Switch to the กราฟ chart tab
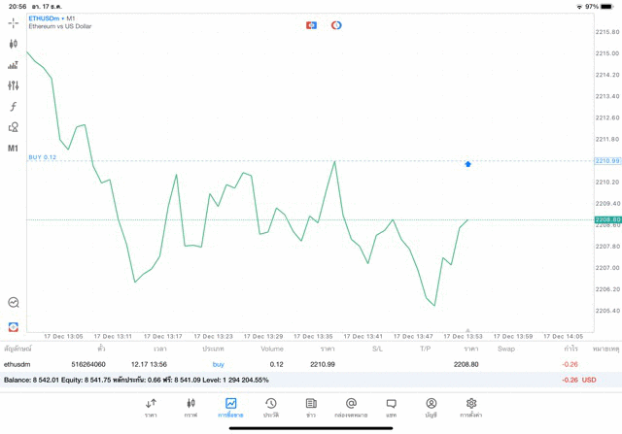Viewport: 622px width, 434px height. click(x=190, y=407)
